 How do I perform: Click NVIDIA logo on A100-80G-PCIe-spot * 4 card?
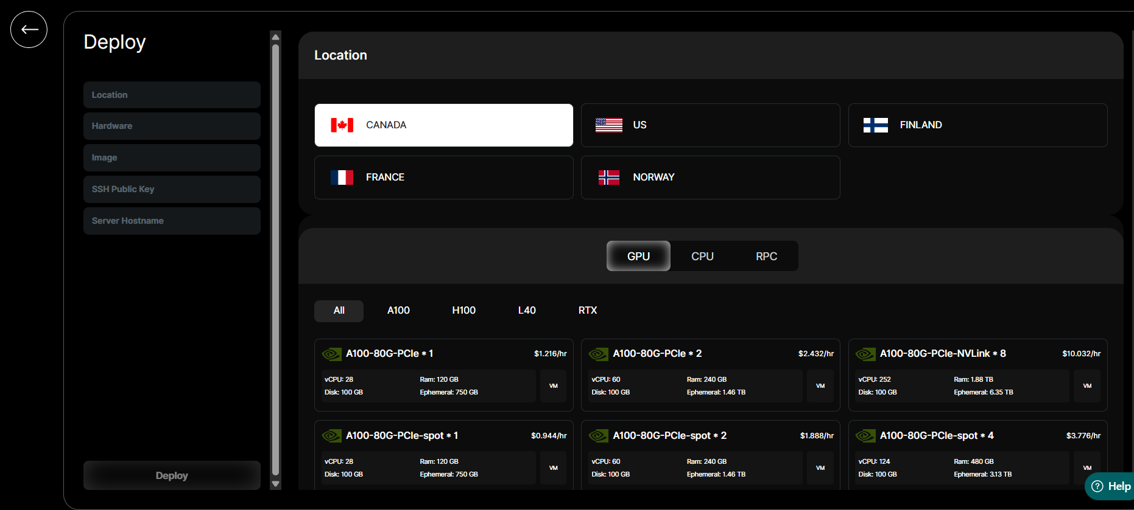[865, 436]
